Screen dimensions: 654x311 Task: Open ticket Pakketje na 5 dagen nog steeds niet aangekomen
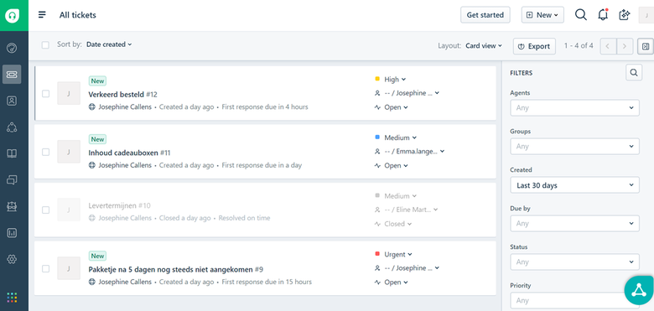click(x=170, y=269)
